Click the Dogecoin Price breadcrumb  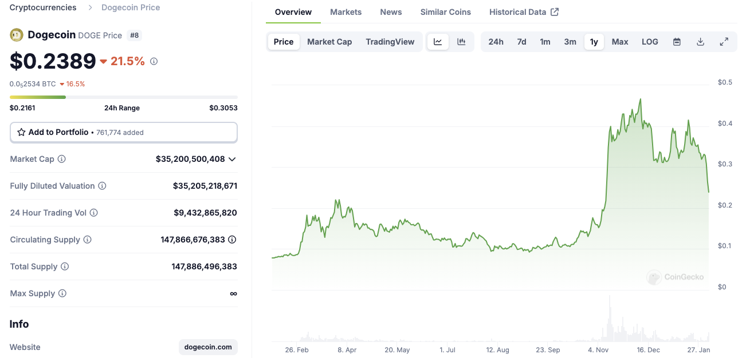click(131, 7)
